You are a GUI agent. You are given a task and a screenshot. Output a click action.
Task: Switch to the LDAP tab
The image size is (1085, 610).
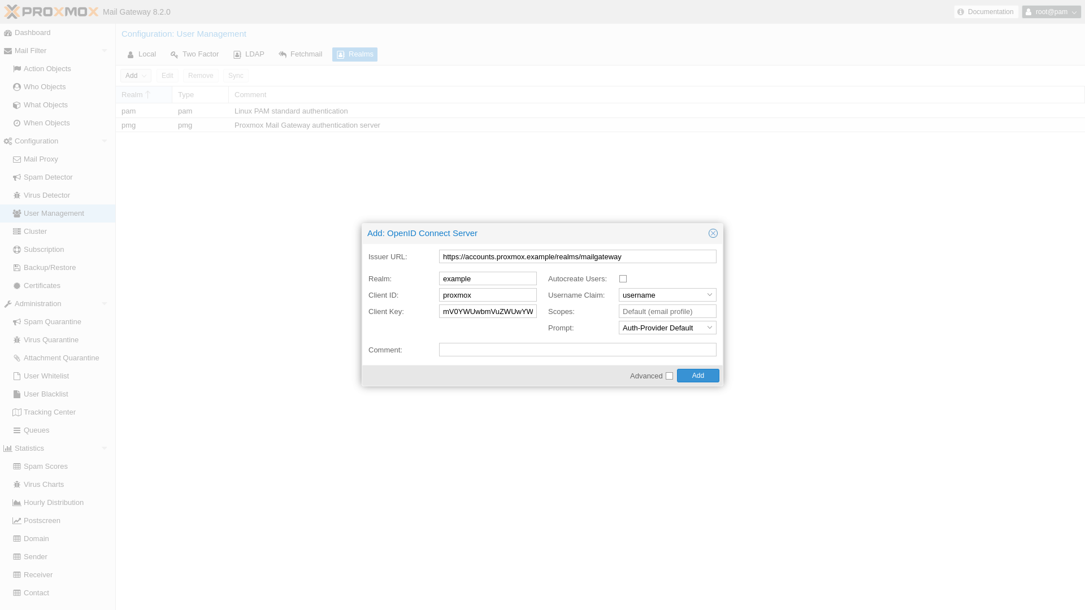point(249,54)
